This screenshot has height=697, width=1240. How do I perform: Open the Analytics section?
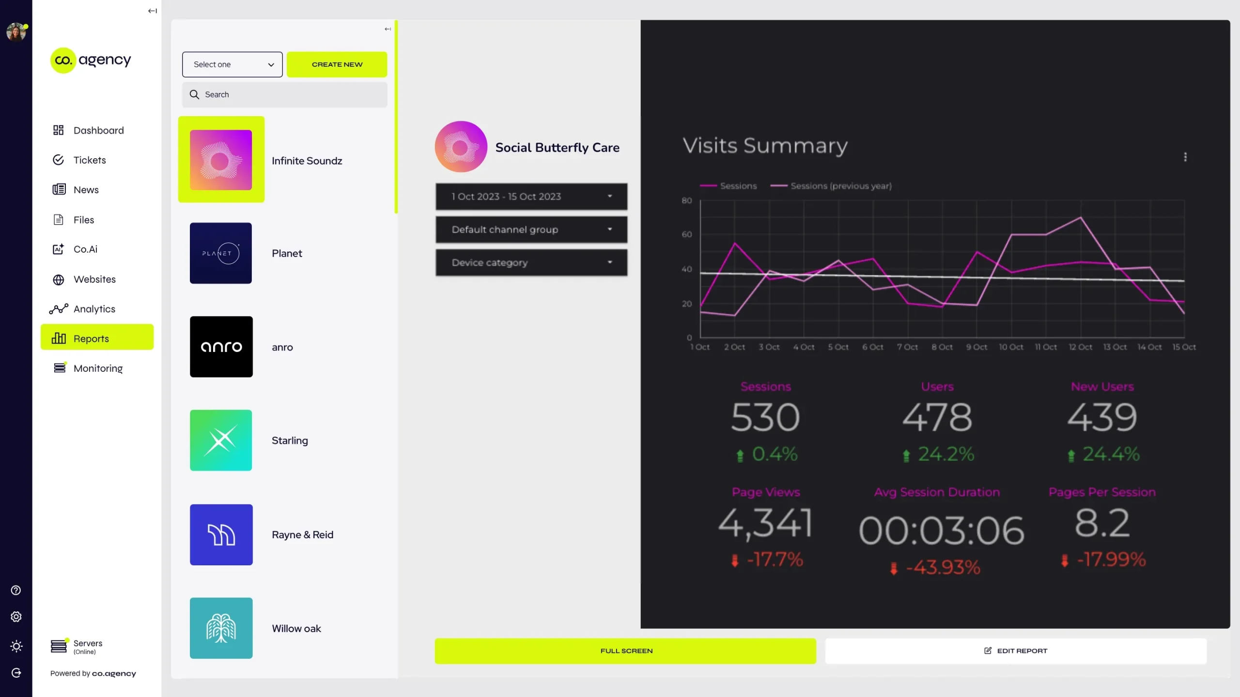point(94,309)
